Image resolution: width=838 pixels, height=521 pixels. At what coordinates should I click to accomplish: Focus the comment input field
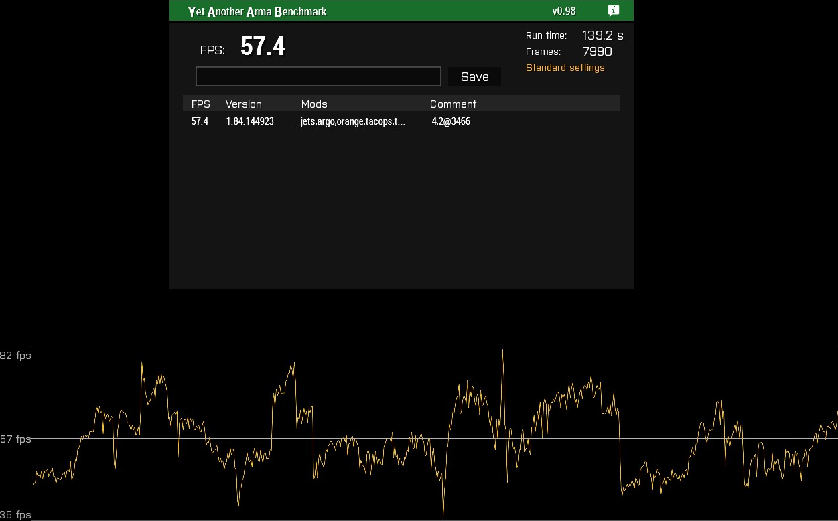pyautogui.click(x=318, y=76)
